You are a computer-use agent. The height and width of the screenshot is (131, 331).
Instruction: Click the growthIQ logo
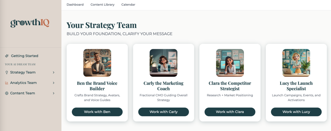(30, 23)
